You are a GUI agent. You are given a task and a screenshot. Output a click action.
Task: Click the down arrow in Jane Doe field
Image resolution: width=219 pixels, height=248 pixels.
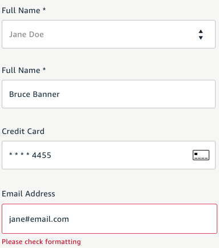201,38
